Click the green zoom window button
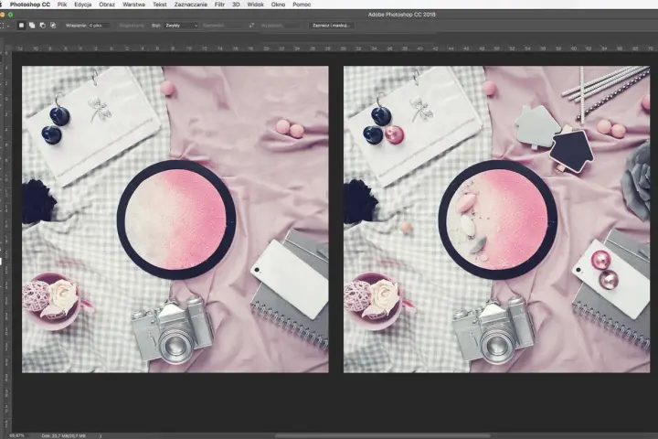The height and width of the screenshot is (439, 658). pos(10,15)
